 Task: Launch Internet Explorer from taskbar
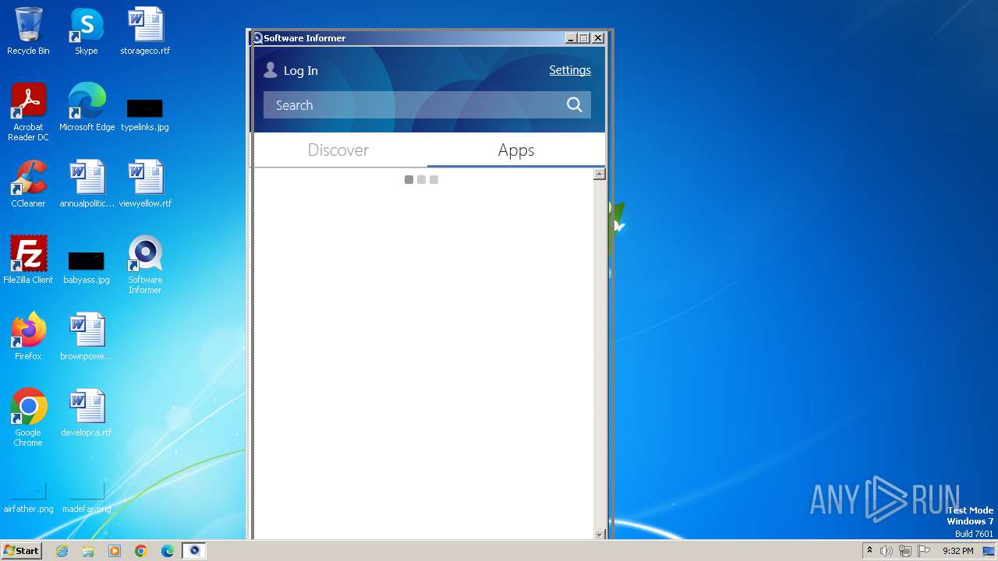[62, 551]
